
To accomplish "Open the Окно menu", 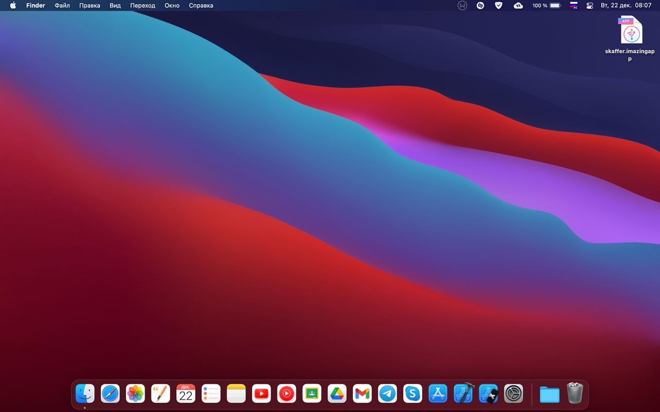I will click(x=172, y=6).
